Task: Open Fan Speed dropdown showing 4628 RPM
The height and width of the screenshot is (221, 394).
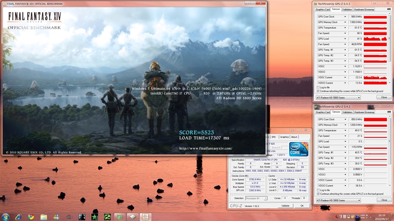Action: [x=345, y=44]
